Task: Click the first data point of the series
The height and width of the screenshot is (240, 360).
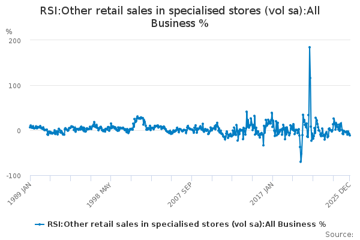Action: [x=30, y=127]
